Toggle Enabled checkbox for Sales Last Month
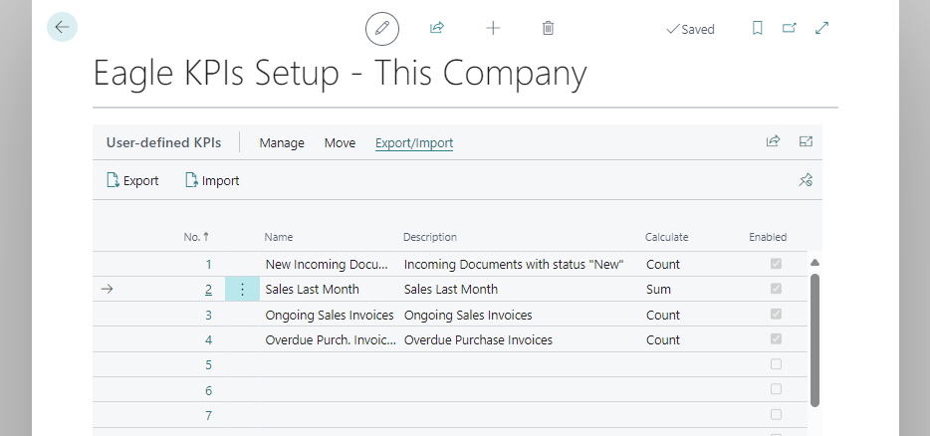Image resolution: width=930 pixels, height=436 pixels. [776, 289]
